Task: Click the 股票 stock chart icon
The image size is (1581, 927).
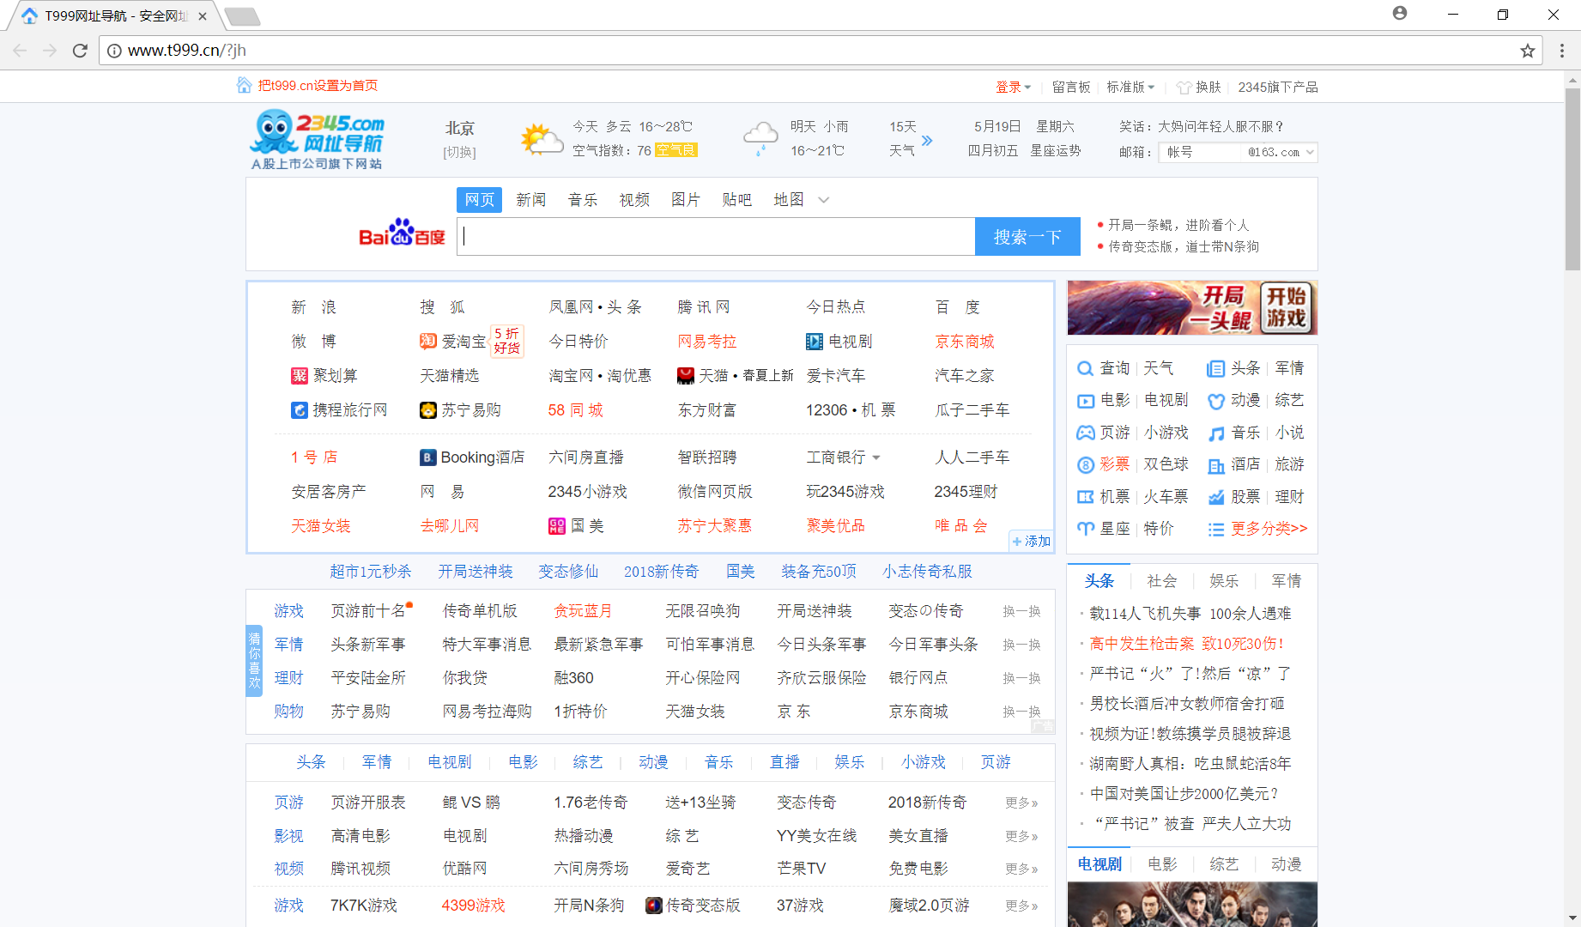Action: 1216,496
